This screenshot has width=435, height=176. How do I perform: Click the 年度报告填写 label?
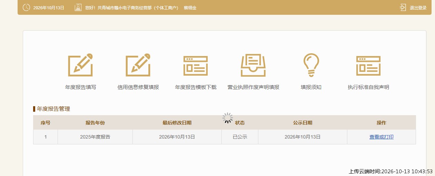(81, 87)
